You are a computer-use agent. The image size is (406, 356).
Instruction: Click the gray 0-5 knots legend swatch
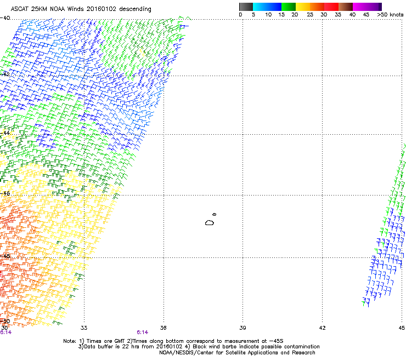[246, 7]
